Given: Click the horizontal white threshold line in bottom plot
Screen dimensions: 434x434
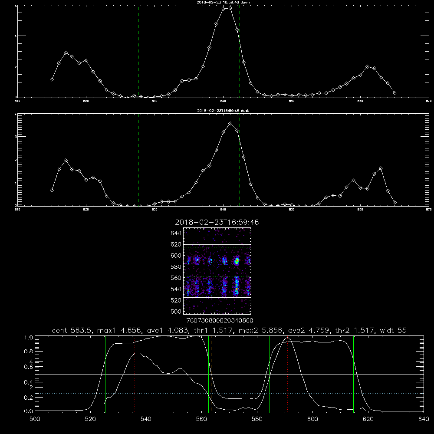Looking at the screenshot, I should (230, 374).
